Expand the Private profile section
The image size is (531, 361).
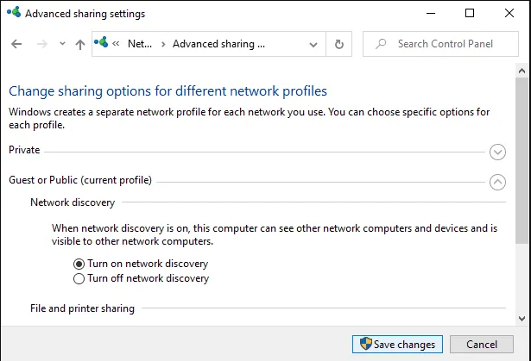point(497,152)
